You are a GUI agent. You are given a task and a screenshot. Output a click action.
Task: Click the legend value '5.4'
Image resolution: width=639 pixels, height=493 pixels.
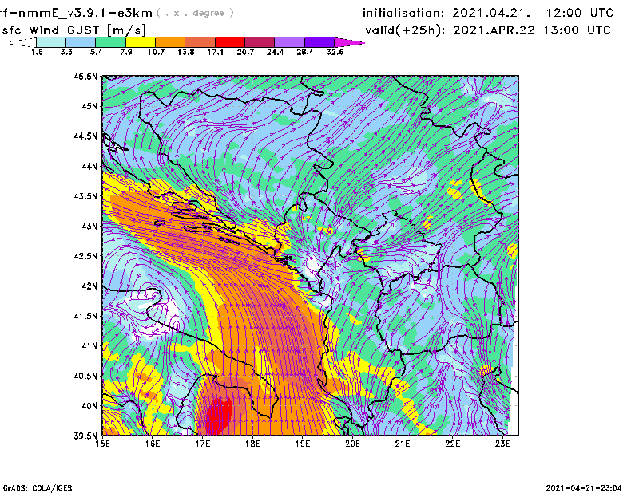[96, 52]
